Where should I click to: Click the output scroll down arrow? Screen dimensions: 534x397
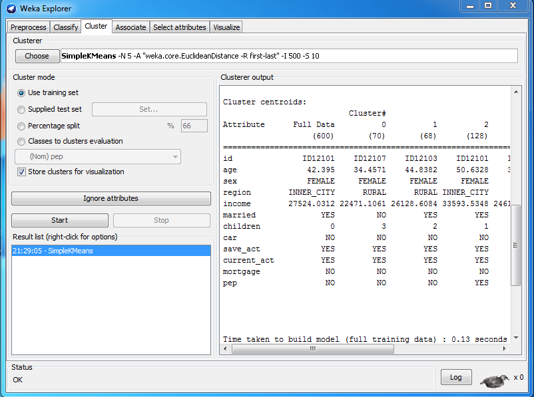coord(516,338)
